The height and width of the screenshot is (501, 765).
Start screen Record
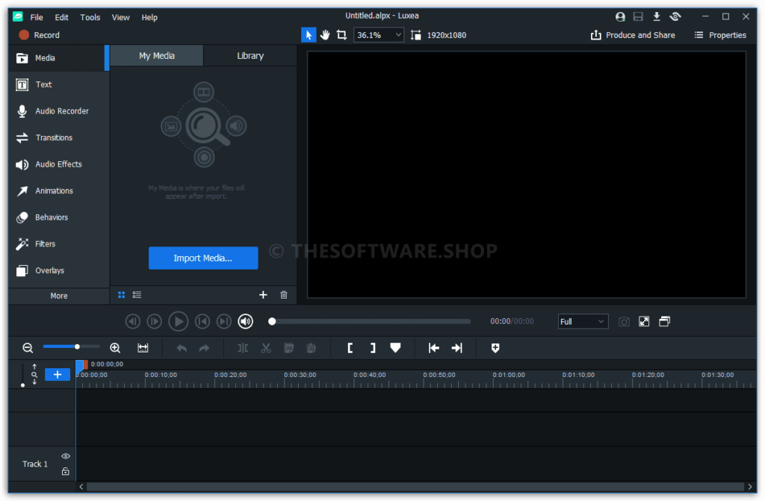[39, 35]
